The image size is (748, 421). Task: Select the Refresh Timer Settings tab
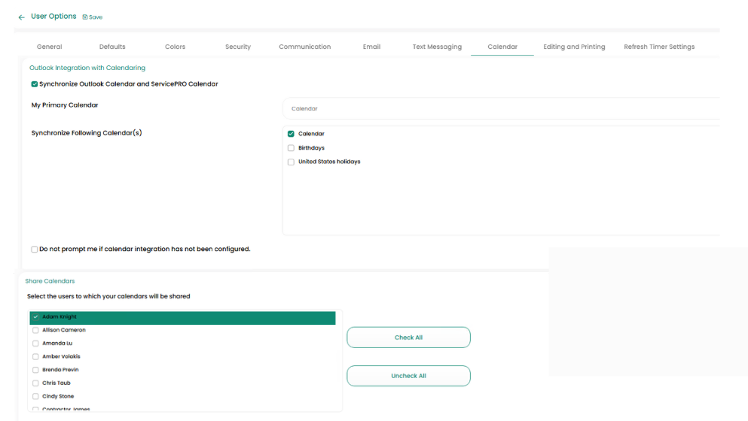659,47
